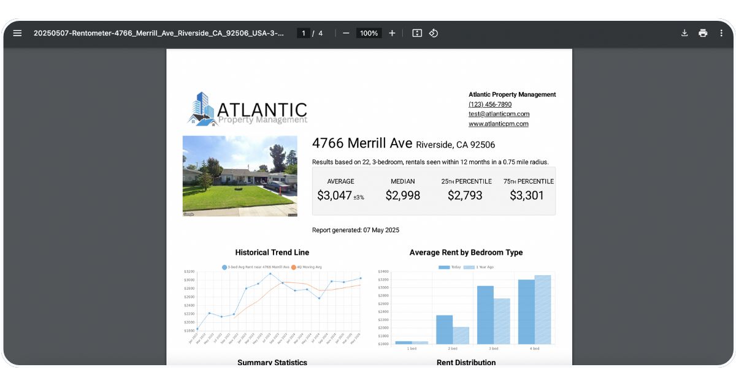The height and width of the screenshot is (386, 736).
Task: Open the test@atlanticpm.com email link
Action: pos(499,114)
